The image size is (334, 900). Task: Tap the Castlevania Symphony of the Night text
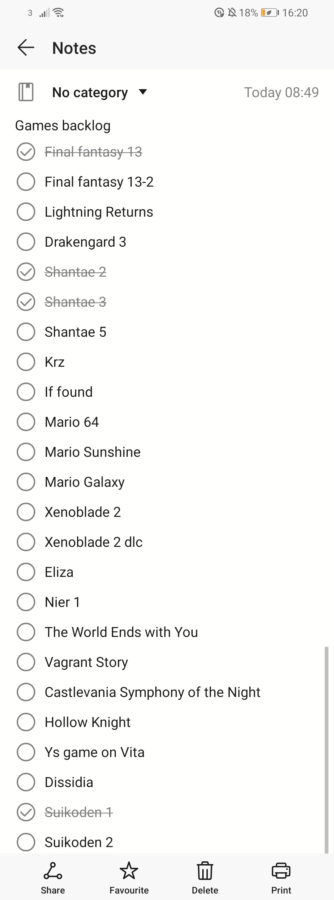[x=152, y=692]
